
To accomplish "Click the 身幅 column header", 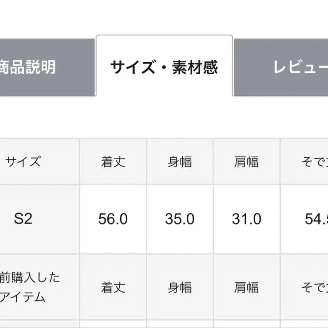I will point(180,161).
